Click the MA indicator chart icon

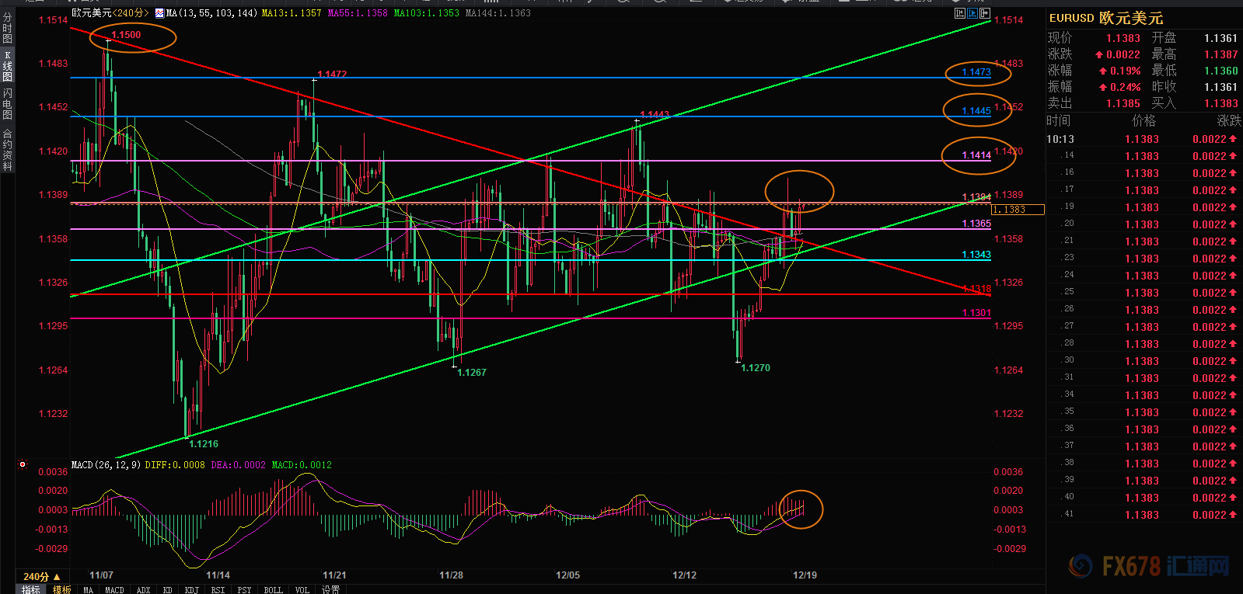click(159, 13)
